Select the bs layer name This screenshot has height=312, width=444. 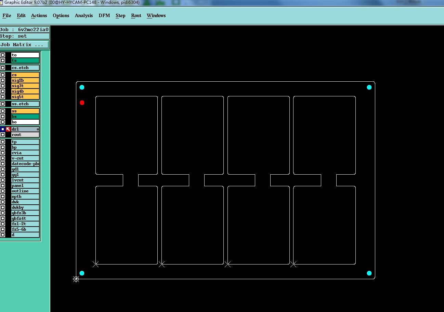pos(25,117)
